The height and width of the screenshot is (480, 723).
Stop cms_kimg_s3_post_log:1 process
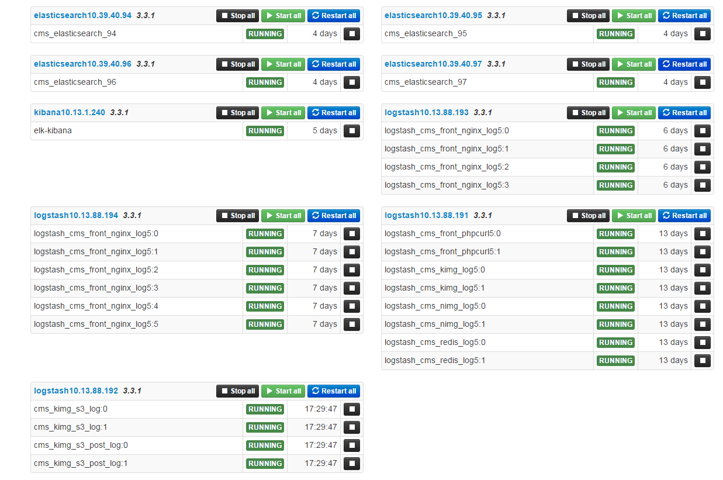[351, 464]
